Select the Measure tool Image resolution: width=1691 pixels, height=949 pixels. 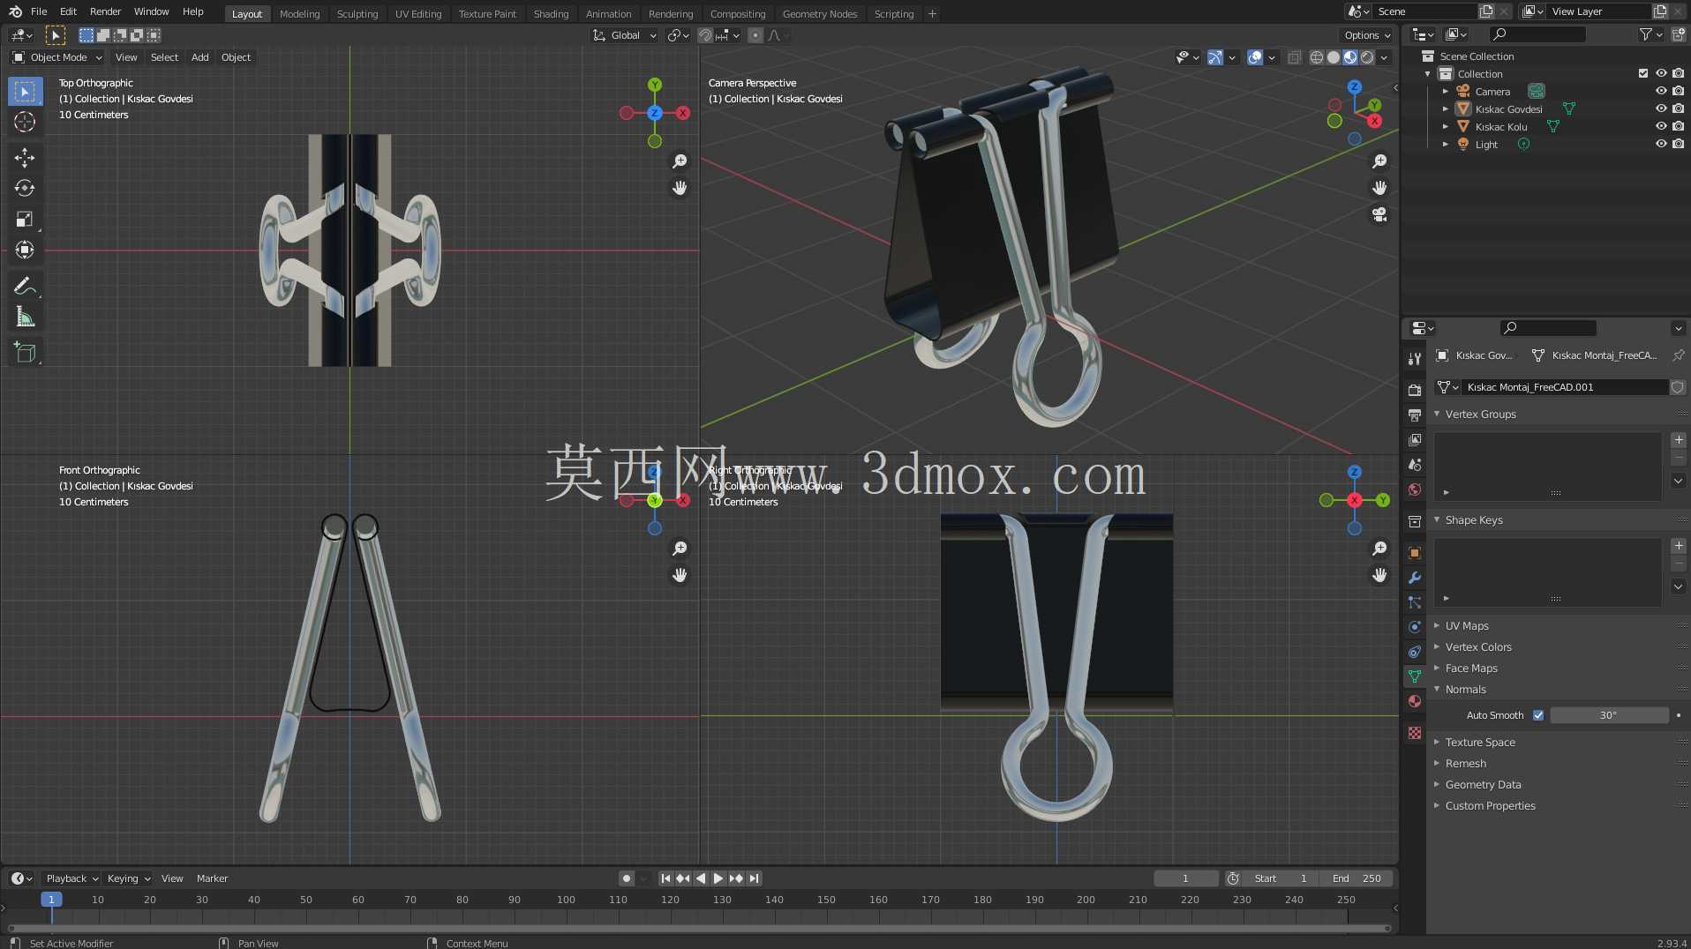click(25, 317)
